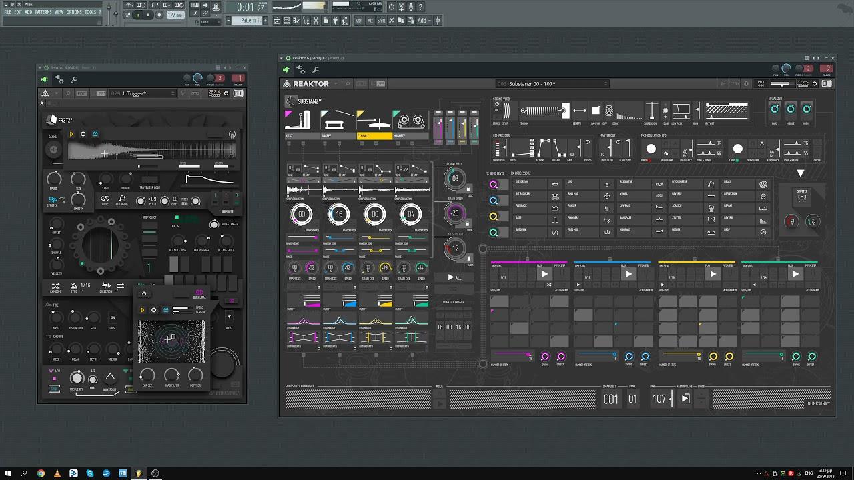Select the SNAREZ drum tab
Screen dimensions: 854x480
(338, 124)
